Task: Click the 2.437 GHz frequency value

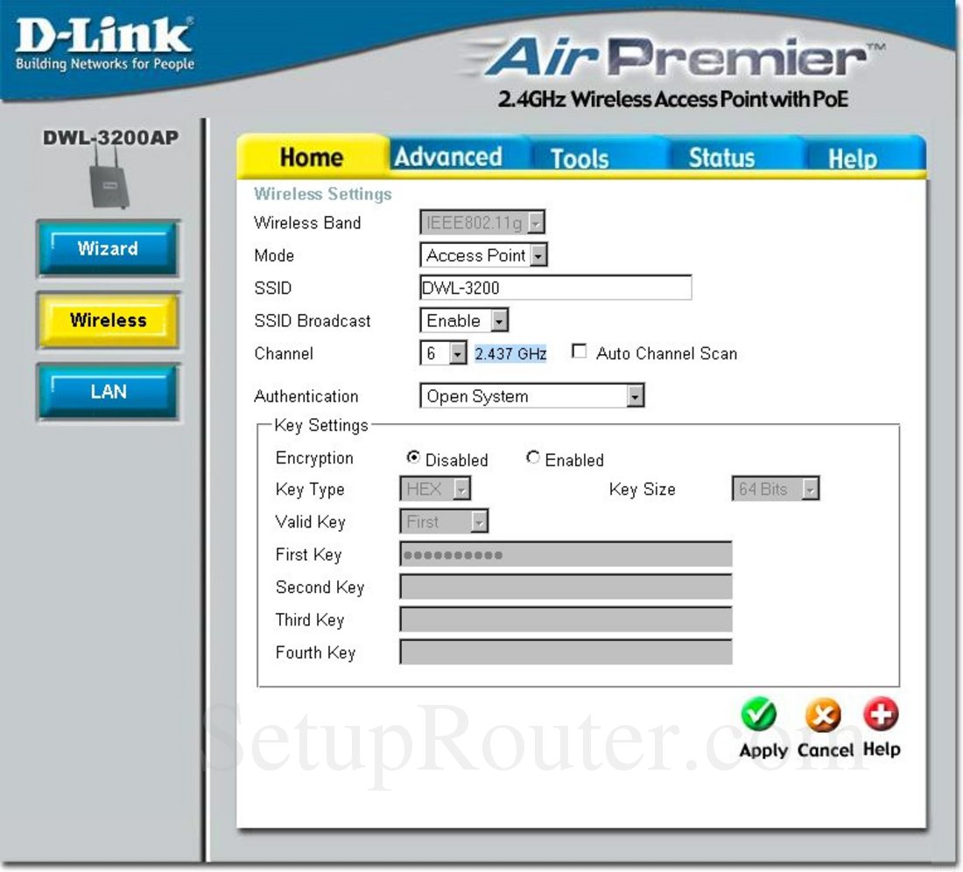Action: pyautogui.click(x=510, y=353)
